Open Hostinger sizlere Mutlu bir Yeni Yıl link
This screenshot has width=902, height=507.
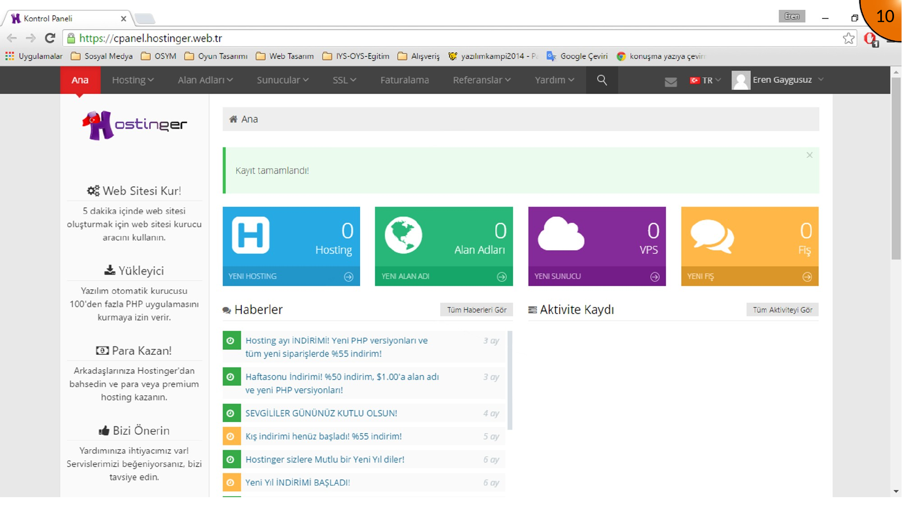click(x=324, y=460)
